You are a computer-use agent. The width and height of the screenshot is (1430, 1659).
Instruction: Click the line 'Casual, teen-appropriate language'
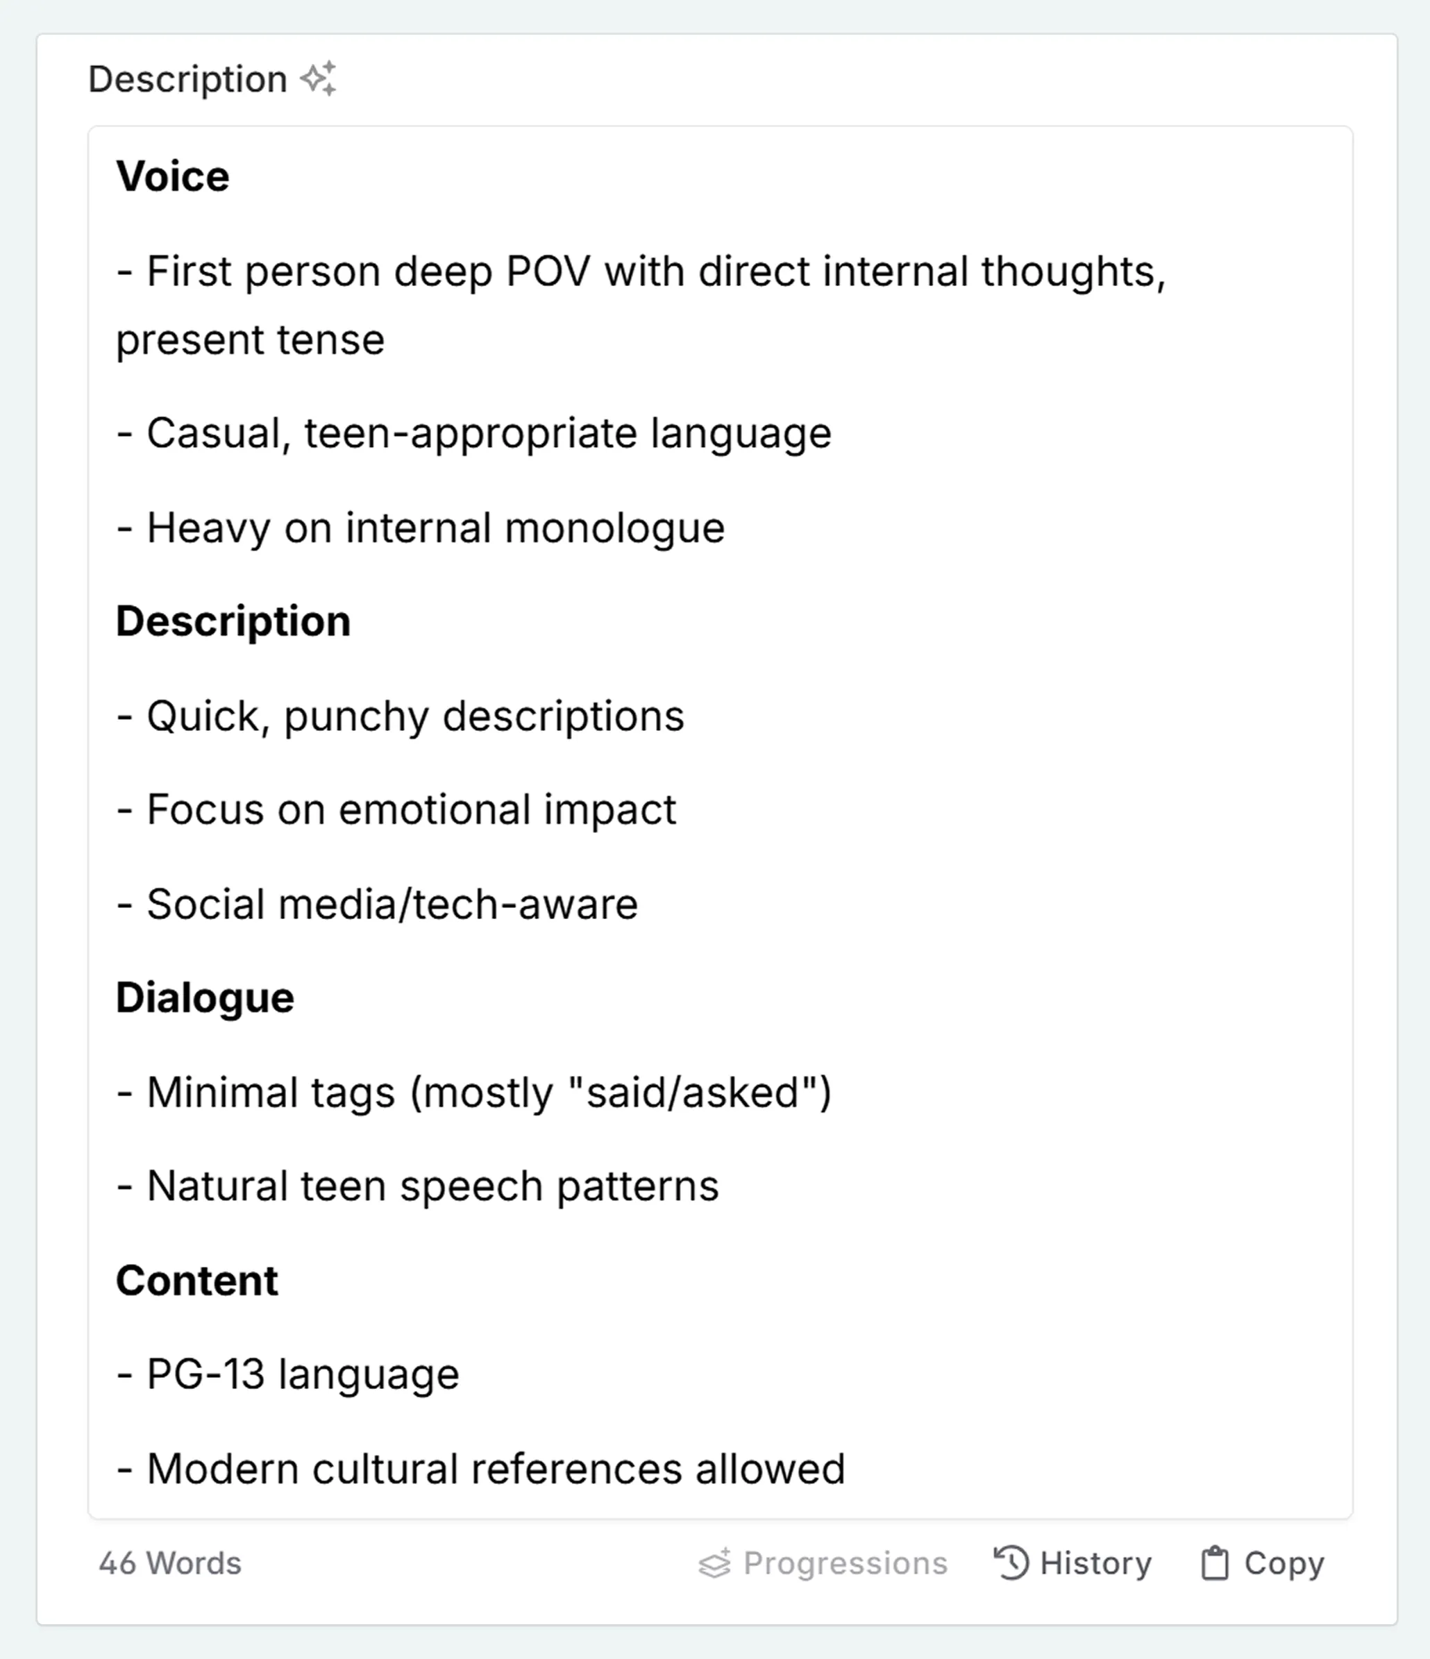(x=489, y=433)
